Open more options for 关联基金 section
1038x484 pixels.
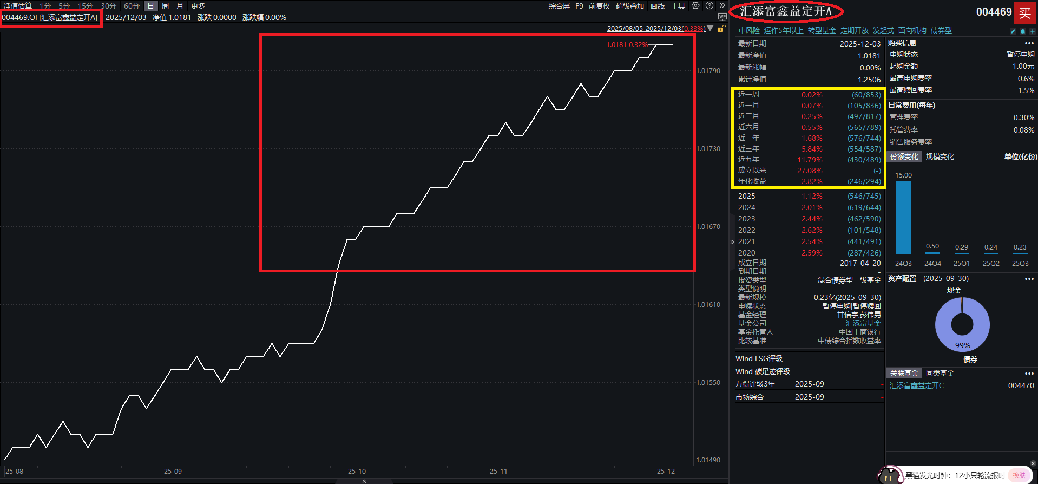click(1029, 374)
